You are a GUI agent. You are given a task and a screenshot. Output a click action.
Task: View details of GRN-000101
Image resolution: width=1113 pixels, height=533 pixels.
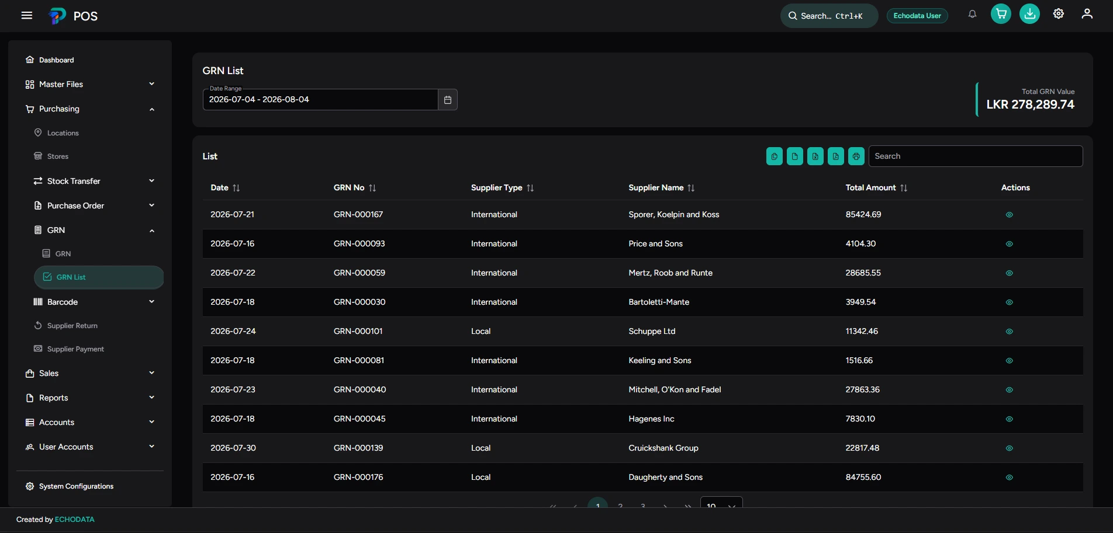point(1009,332)
